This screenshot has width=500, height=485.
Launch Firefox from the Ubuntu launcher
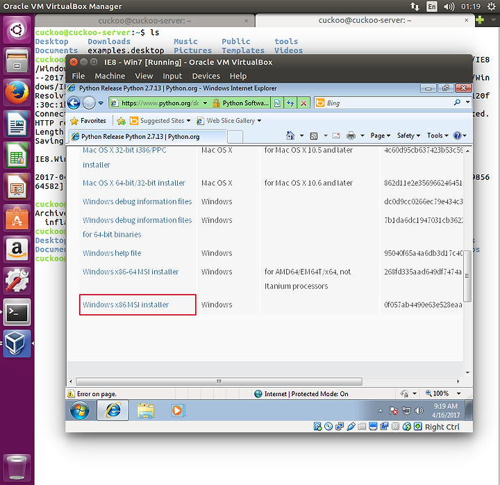tap(17, 92)
